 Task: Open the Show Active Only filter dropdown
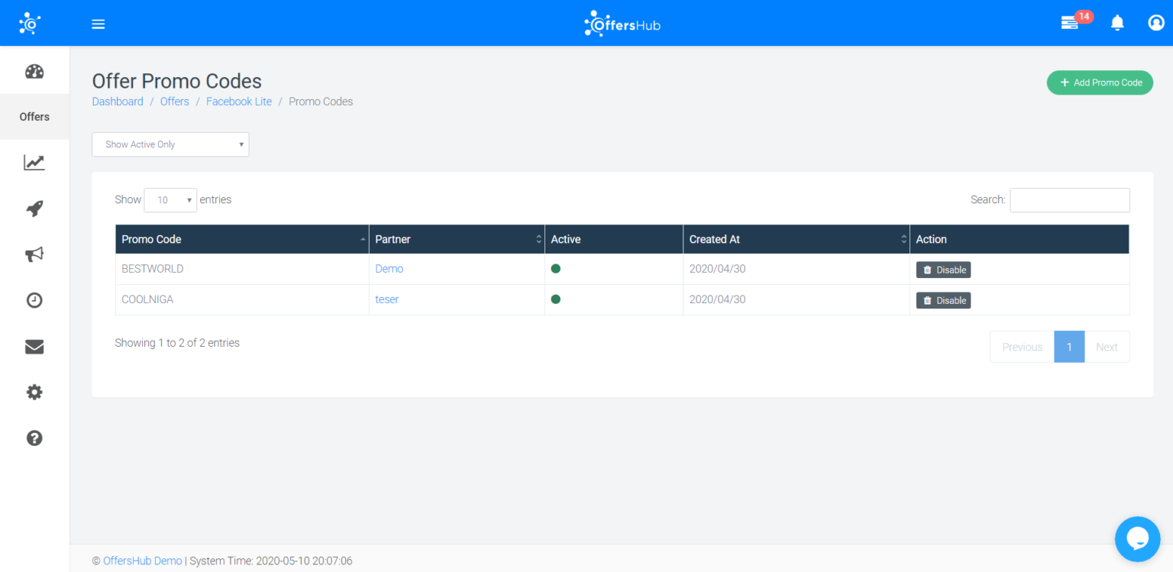(x=170, y=144)
